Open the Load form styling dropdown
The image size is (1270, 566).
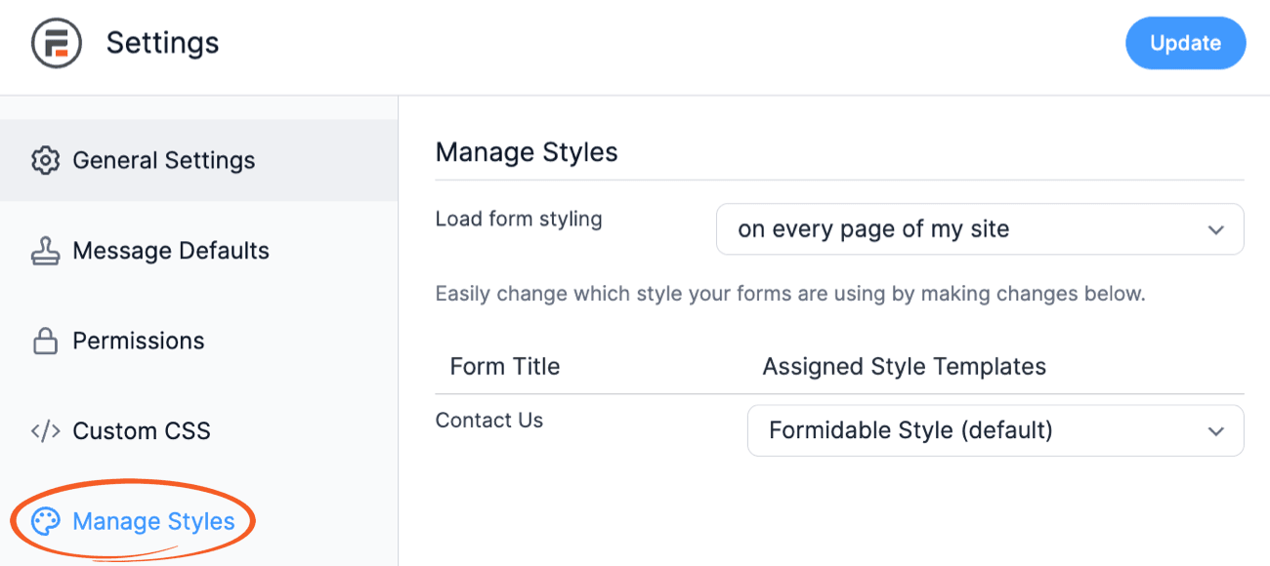click(x=980, y=229)
